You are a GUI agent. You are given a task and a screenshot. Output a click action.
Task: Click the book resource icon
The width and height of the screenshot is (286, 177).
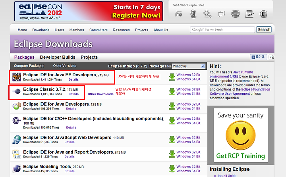pos(263,14)
